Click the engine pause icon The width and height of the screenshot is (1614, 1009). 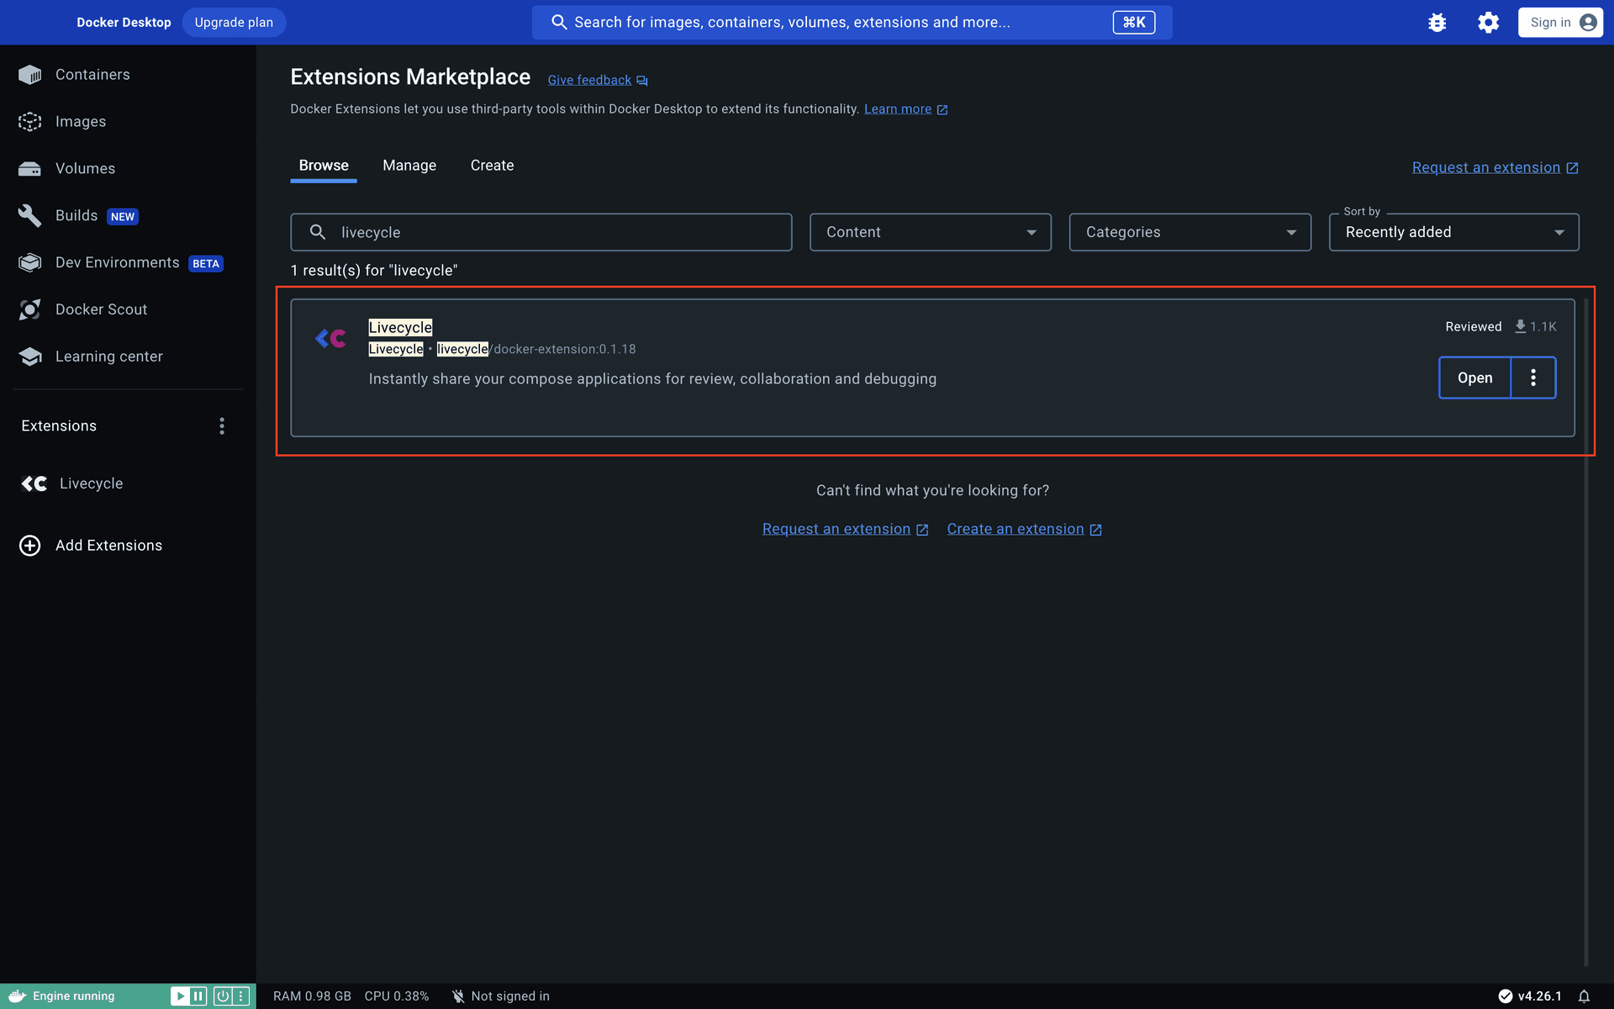(x=198, y=996)
